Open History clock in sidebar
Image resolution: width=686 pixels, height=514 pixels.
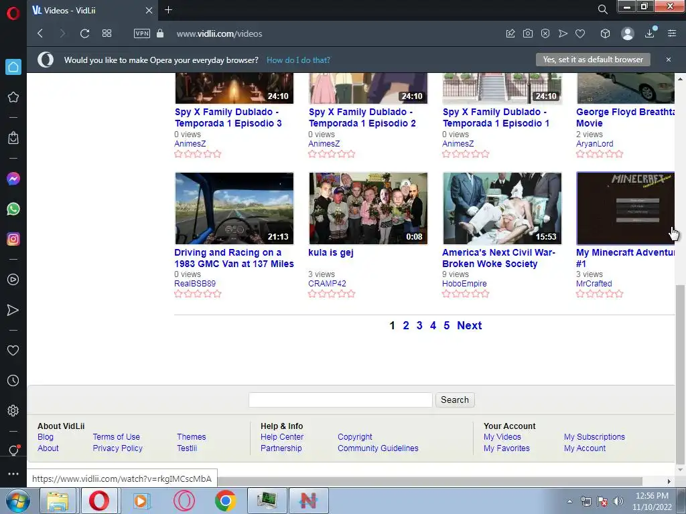click(x=13, y=381)
